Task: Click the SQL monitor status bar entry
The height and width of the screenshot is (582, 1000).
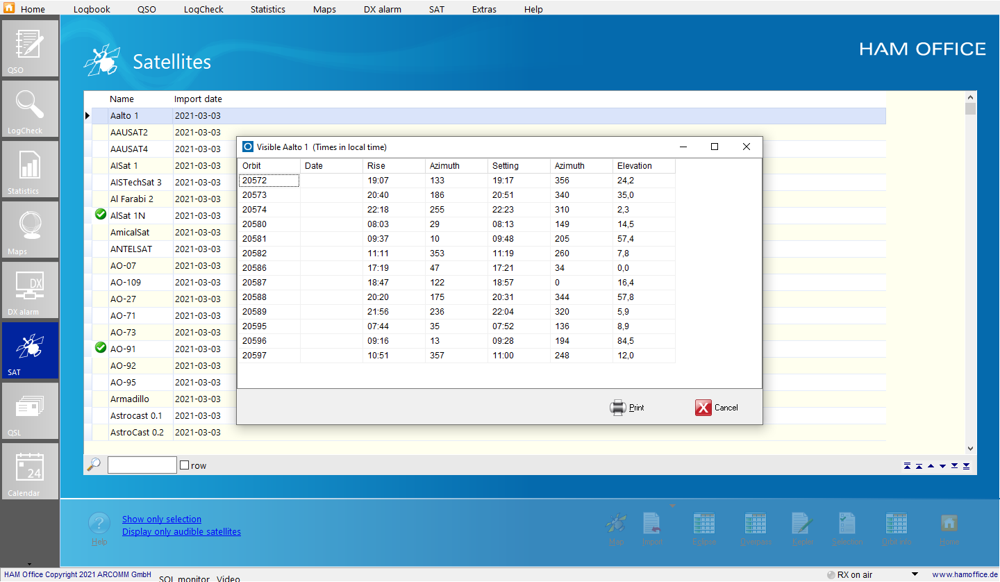Action: click(184, 578)
